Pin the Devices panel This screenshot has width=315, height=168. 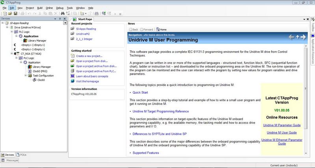(x=60, y=18)
